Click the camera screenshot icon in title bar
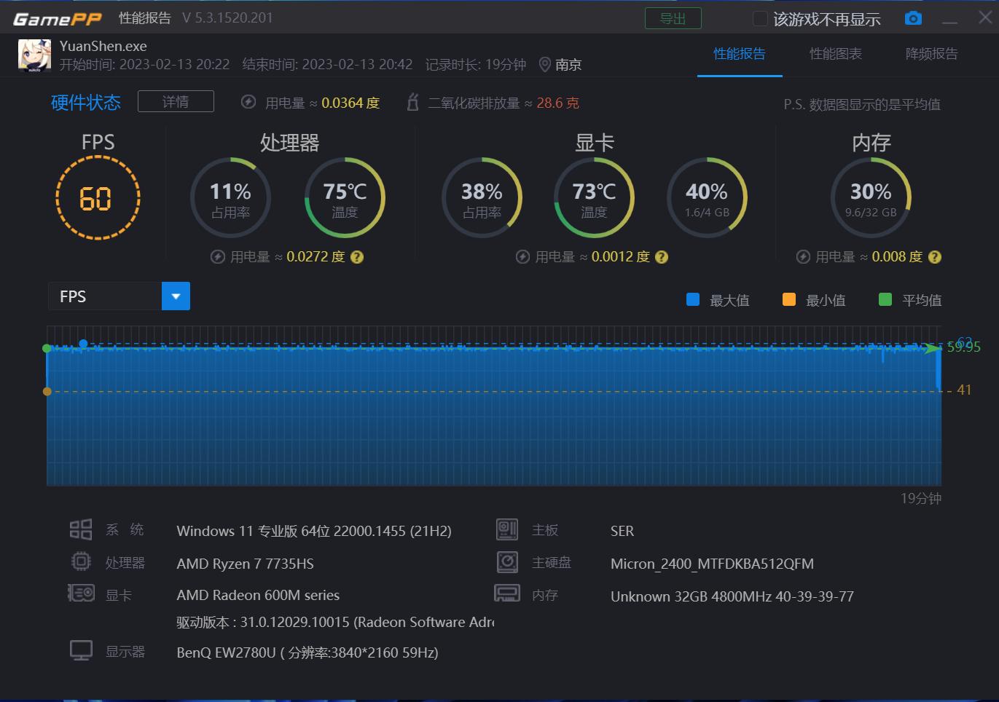The height and width of the screenshot is (702, 999). pos(913,18)
